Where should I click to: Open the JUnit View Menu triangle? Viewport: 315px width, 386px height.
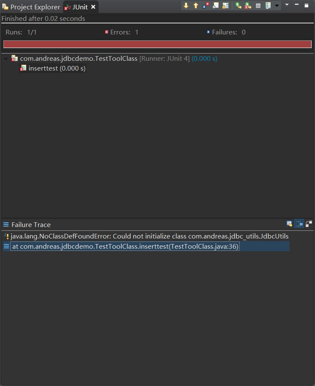pos(287,5)
